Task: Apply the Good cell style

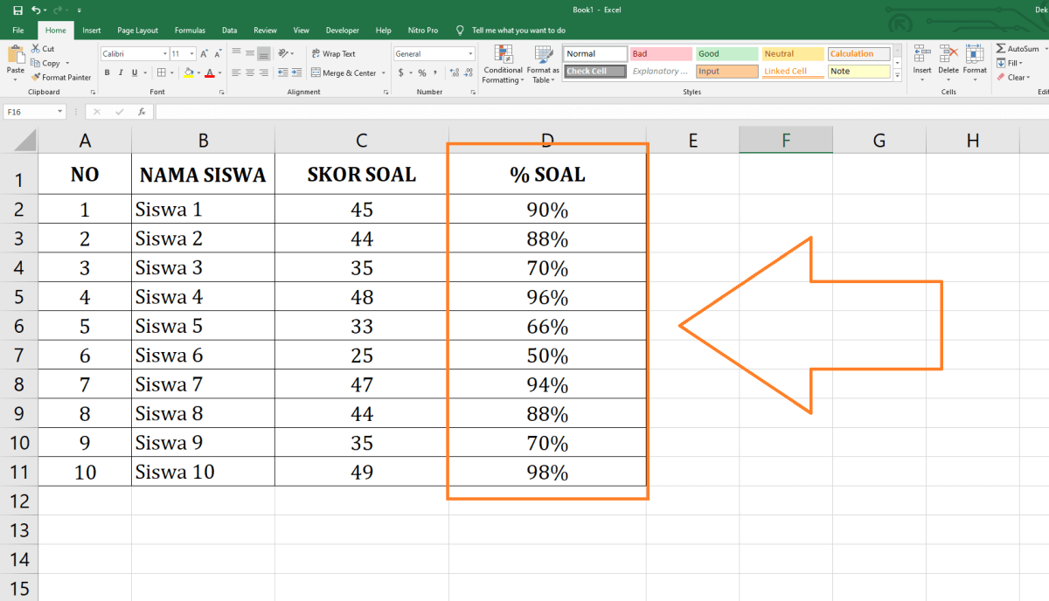Action: pos(726,54)
